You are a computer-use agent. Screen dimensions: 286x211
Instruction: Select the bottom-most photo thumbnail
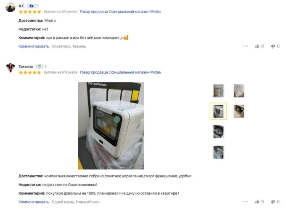click(218, 152)
